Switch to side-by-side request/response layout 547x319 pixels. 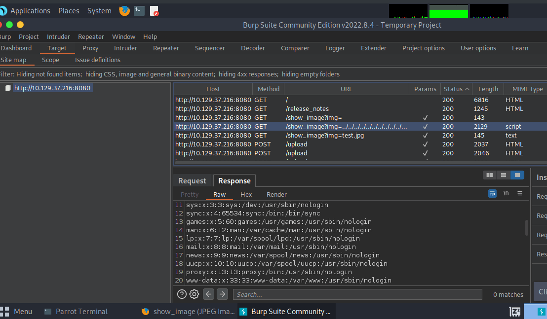point(490,175)
